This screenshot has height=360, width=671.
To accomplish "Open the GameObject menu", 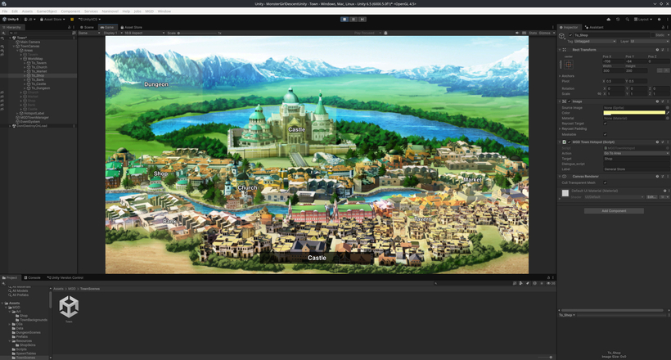I will [x=47, y=11].
